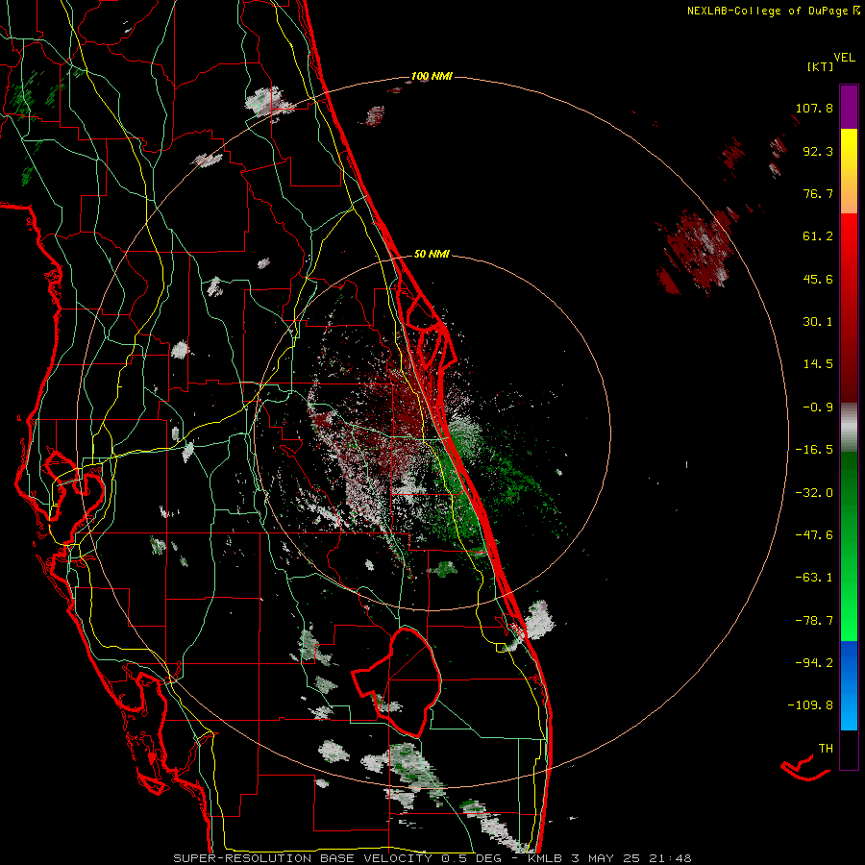Click the -0.9 legend value
Viewport: 865px width, 865px height.
[818, 408]
